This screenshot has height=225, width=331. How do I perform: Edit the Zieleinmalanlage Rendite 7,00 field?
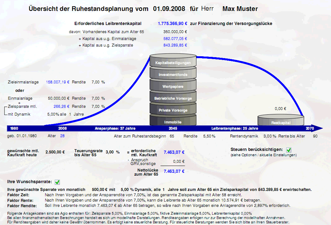pos(95,82)
